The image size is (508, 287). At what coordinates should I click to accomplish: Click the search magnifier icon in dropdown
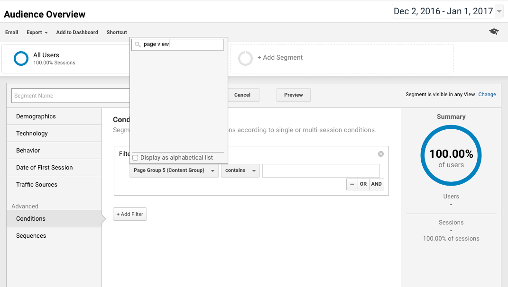[138, 45]
